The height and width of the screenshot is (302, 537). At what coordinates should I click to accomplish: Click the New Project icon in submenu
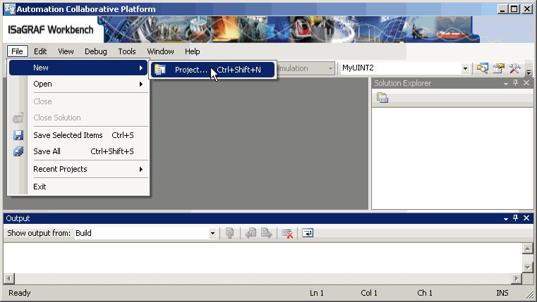160,70
